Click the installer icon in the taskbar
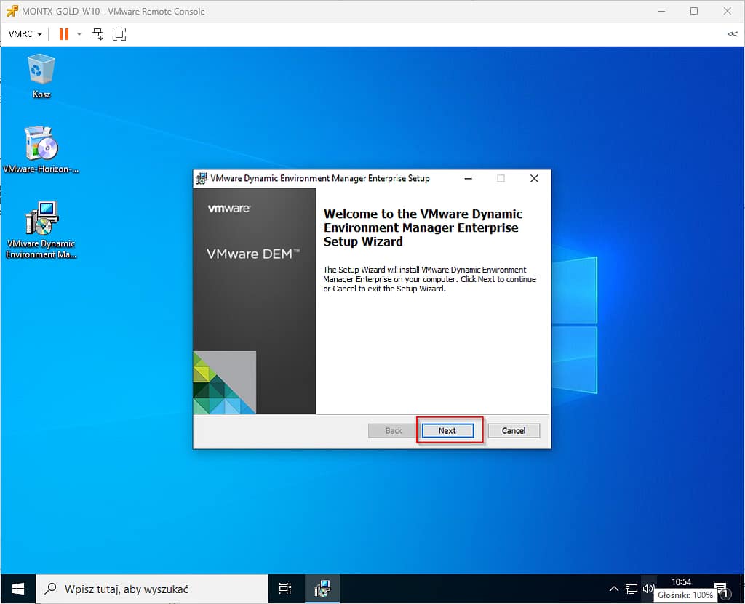Image resolution: width=745 pixels, height=604 pixels. tap(322, 589)
